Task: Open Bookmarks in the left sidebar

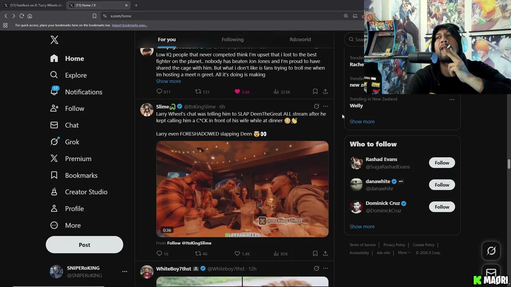Action: tap(73, 175)
